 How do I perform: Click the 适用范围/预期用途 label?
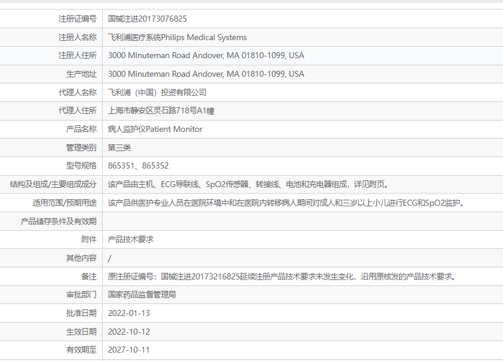pos(64,203)
